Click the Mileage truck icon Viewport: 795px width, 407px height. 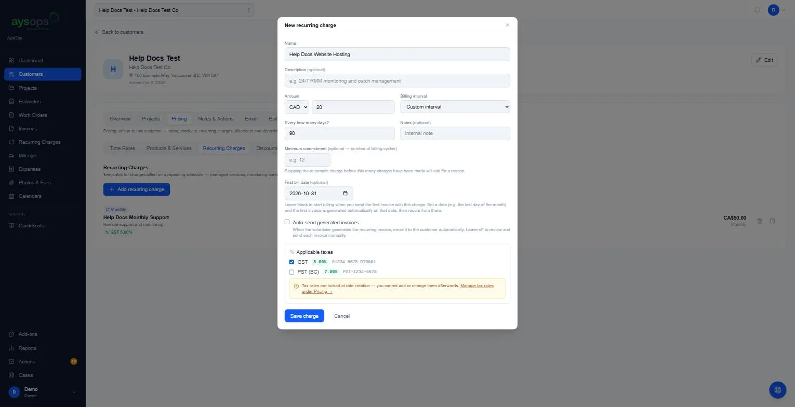click(11, 155)
